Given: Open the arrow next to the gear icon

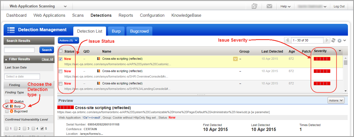Looking at the screenshot, I should [x=345, y=41].
